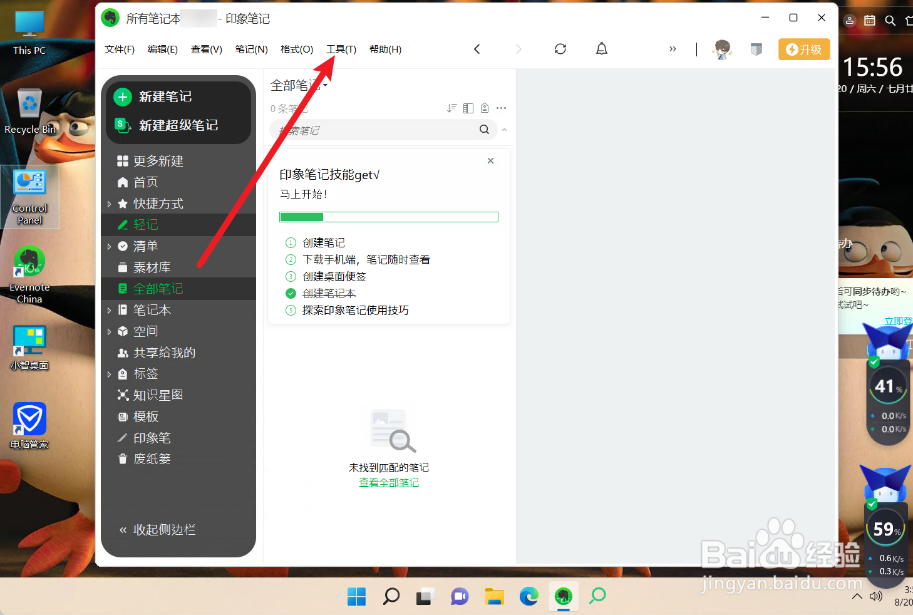Click the 搜索笔记 search field
This screenshot has height=615, width=913.
[383, 130]
